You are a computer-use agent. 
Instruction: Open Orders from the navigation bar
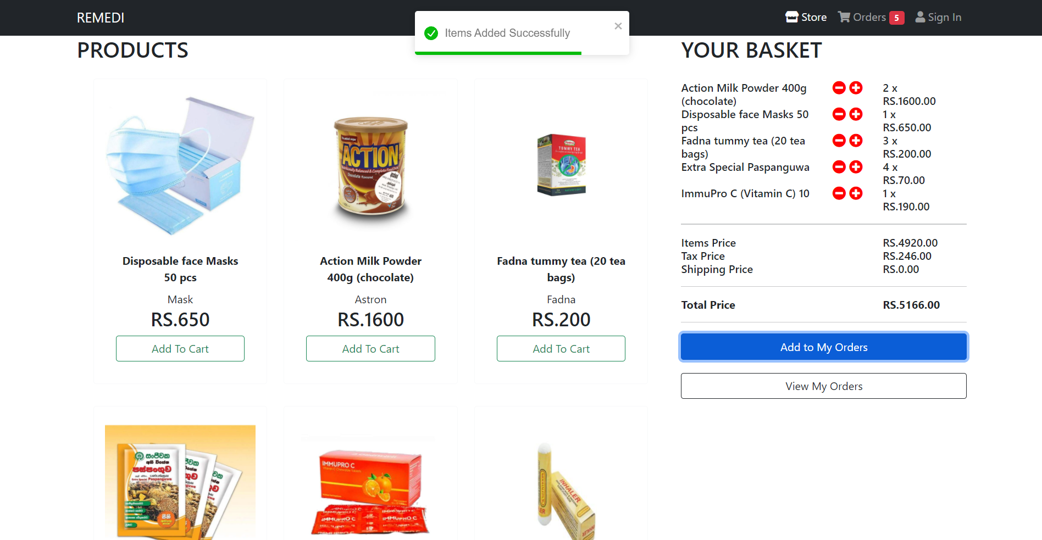(871, 18)
